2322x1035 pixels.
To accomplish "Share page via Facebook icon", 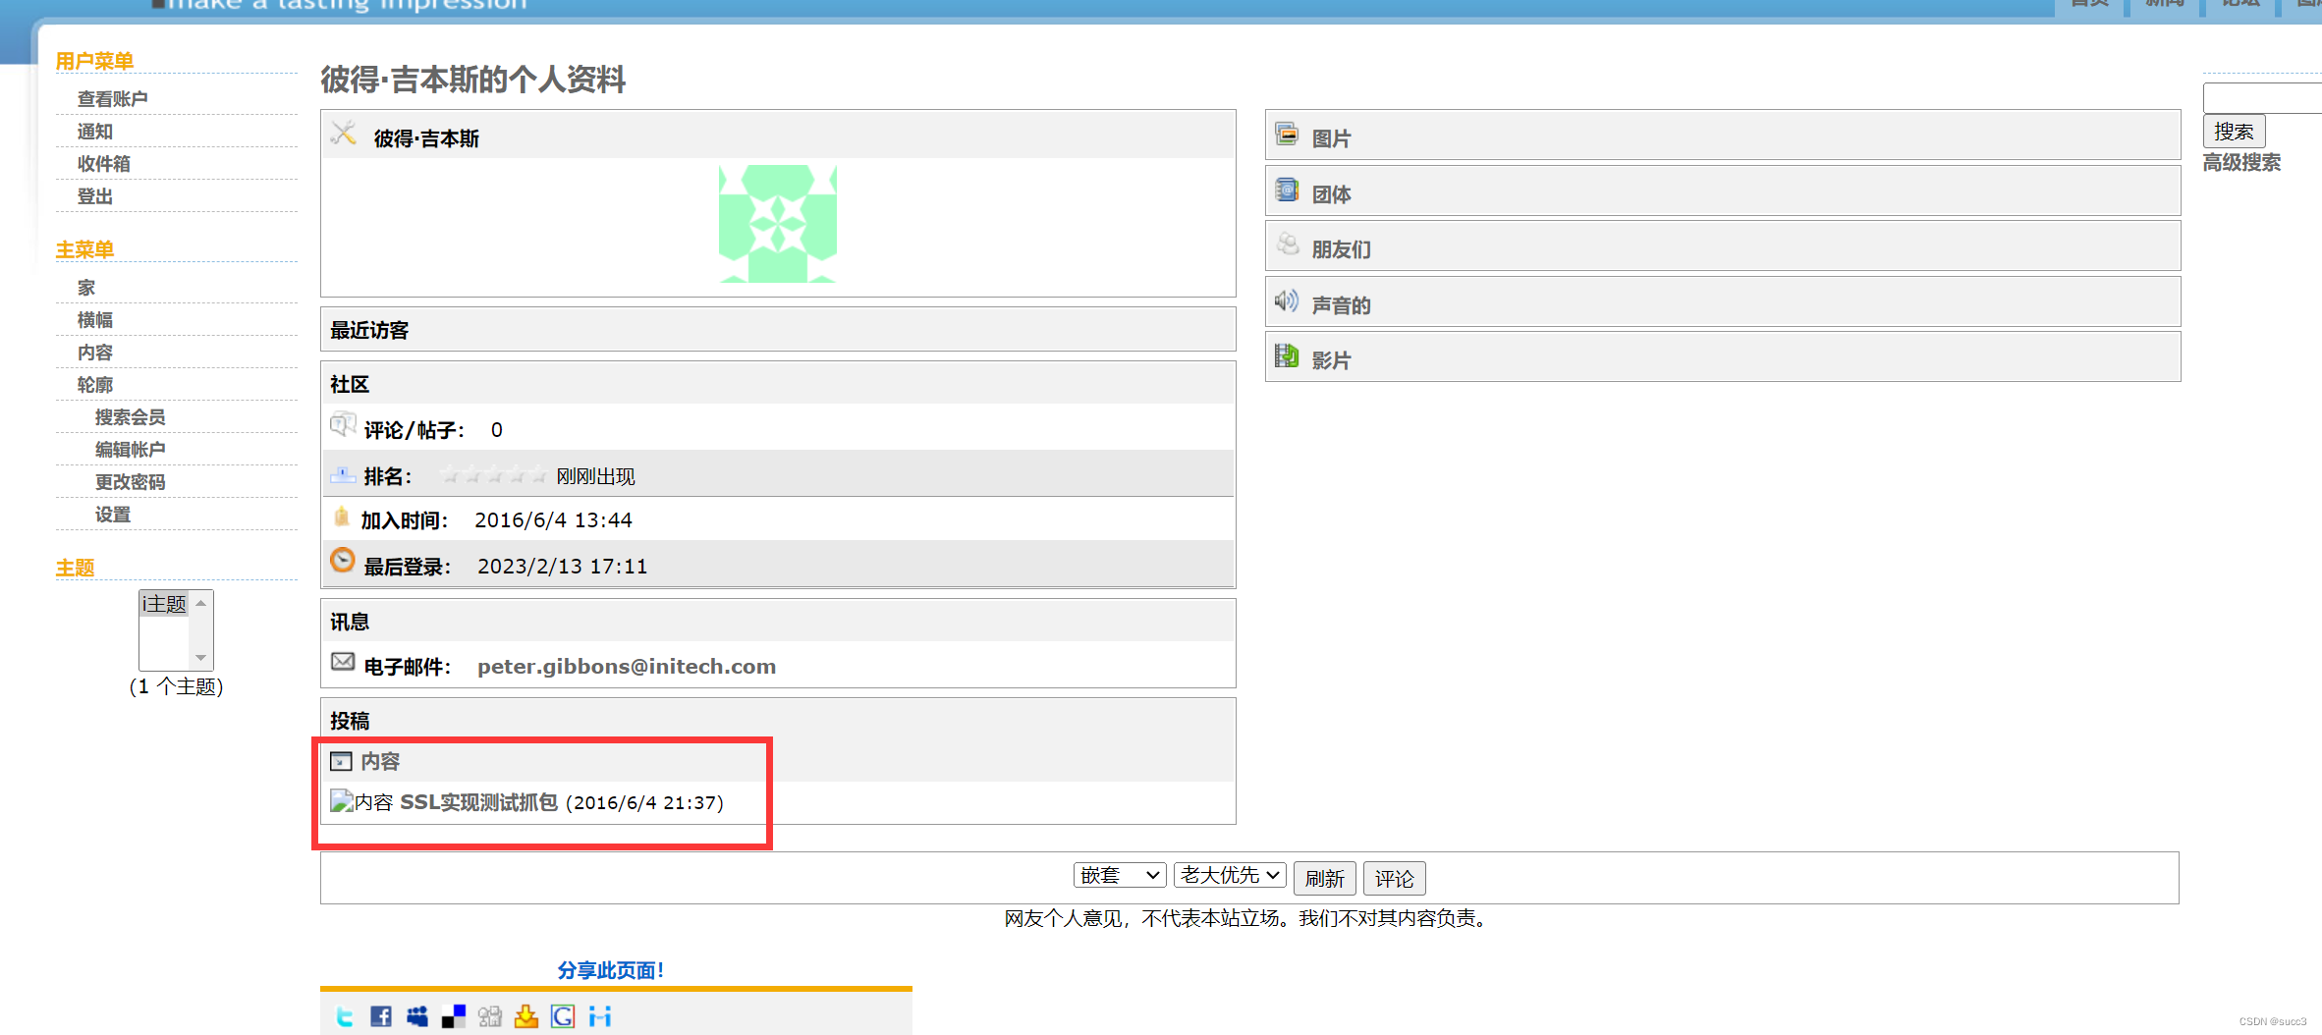I will click(x=381, y=1016).
